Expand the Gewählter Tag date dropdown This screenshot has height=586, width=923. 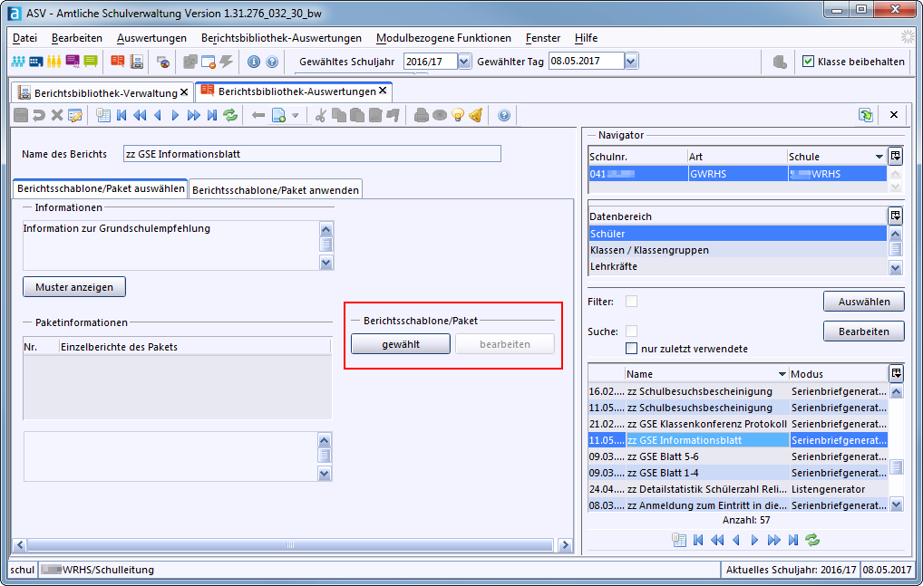coord(631,62)
